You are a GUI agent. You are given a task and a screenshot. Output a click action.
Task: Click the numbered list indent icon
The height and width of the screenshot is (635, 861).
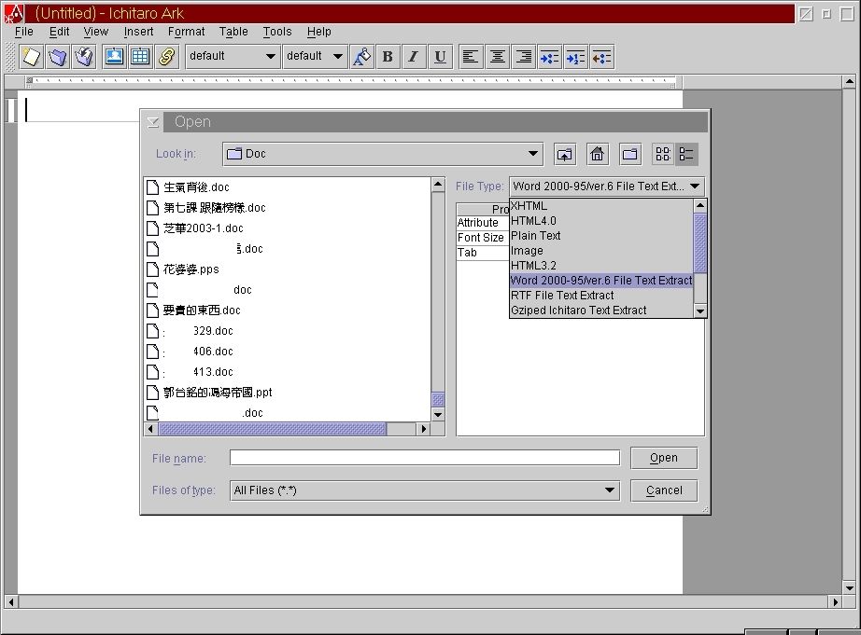pos(575,57)
